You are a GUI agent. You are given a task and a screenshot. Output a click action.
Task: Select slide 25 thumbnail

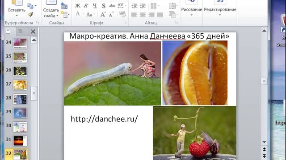coord(20,57)
